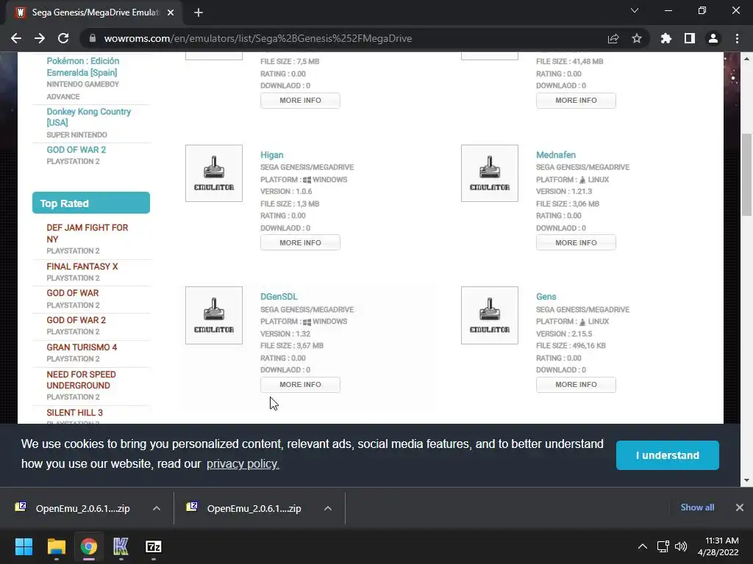
Task: Go forward to next page
Action: click(40, 38)
